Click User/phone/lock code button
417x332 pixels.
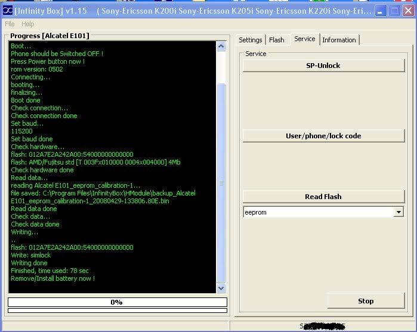(323, 136)
